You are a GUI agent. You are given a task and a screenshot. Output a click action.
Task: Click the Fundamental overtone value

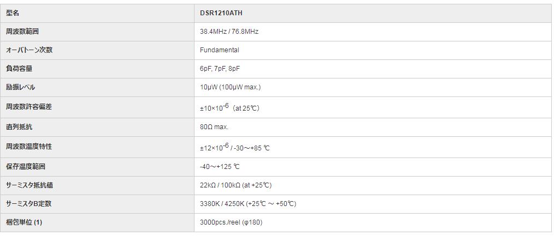[x=219, y=50]
